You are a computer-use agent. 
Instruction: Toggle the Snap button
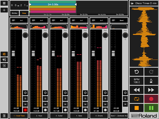[24, 13]
